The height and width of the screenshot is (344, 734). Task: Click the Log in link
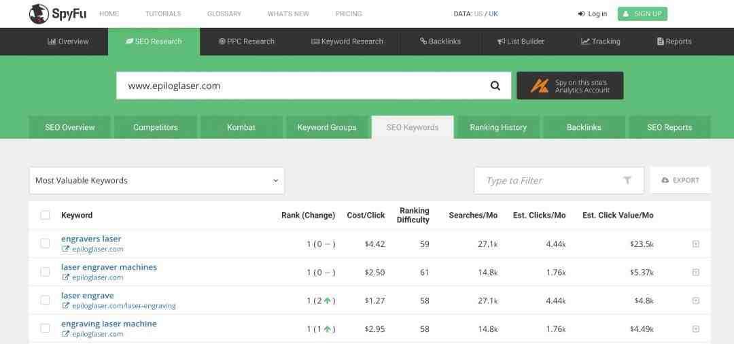[593, 14]
